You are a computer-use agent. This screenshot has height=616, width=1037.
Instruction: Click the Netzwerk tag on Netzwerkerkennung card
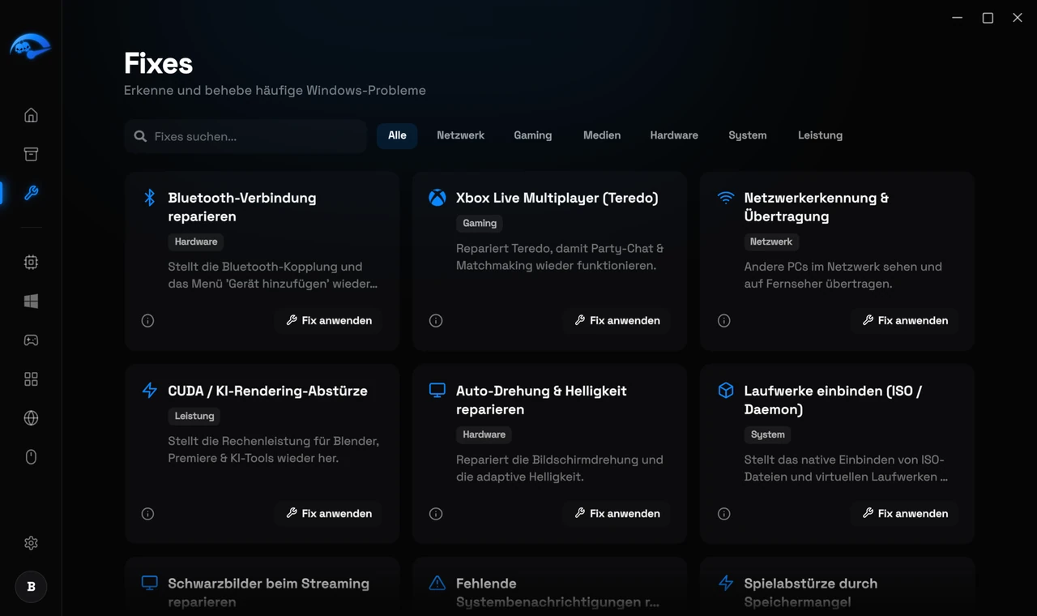(x=771, y=242)
